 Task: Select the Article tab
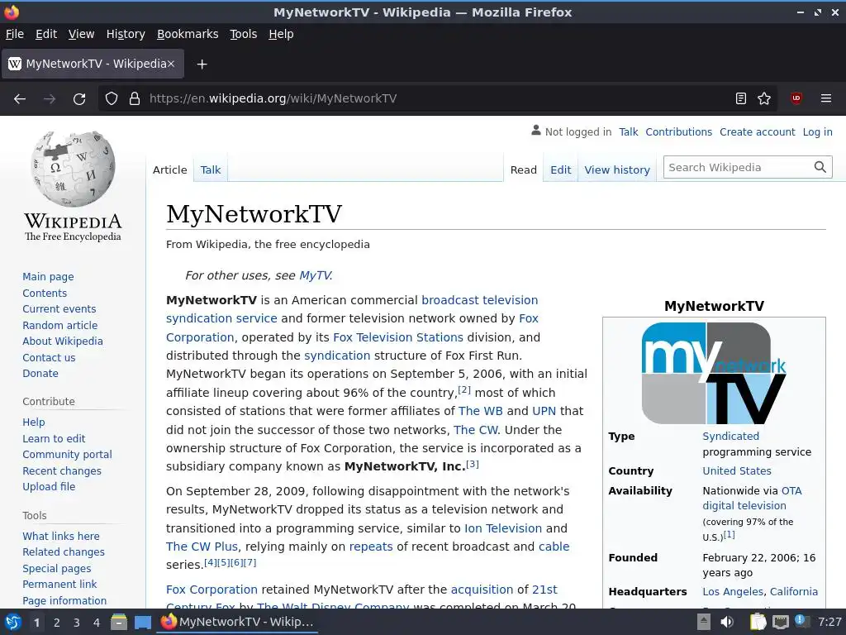click(x=170, y=170)
